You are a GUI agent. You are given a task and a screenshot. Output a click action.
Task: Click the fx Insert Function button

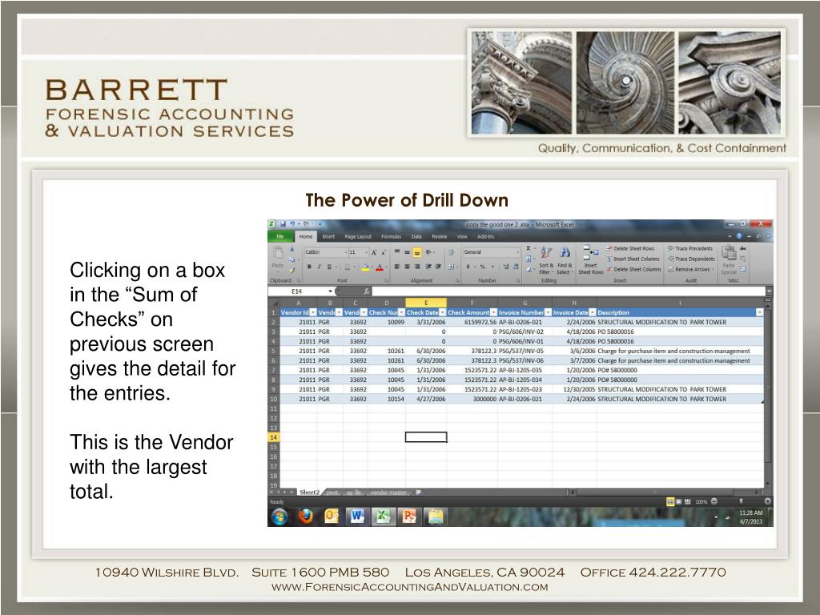click(x=367, y=291)
